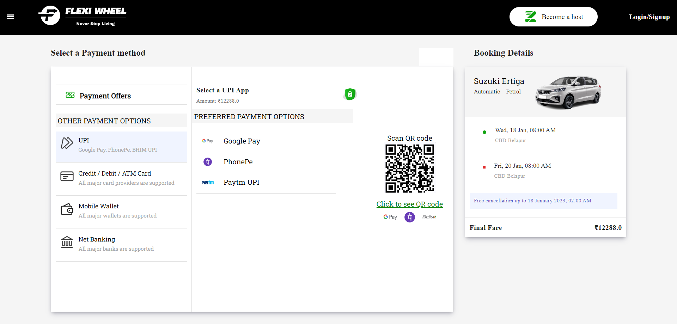Click the credit card icon
The width and height of the screenshot is (677, 324).
(67, 176)
